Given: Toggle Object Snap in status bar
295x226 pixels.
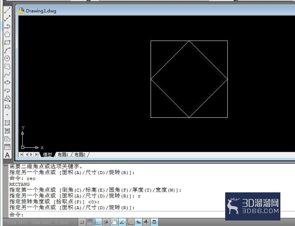Looking at the screenshot, I should click(114, 222).
